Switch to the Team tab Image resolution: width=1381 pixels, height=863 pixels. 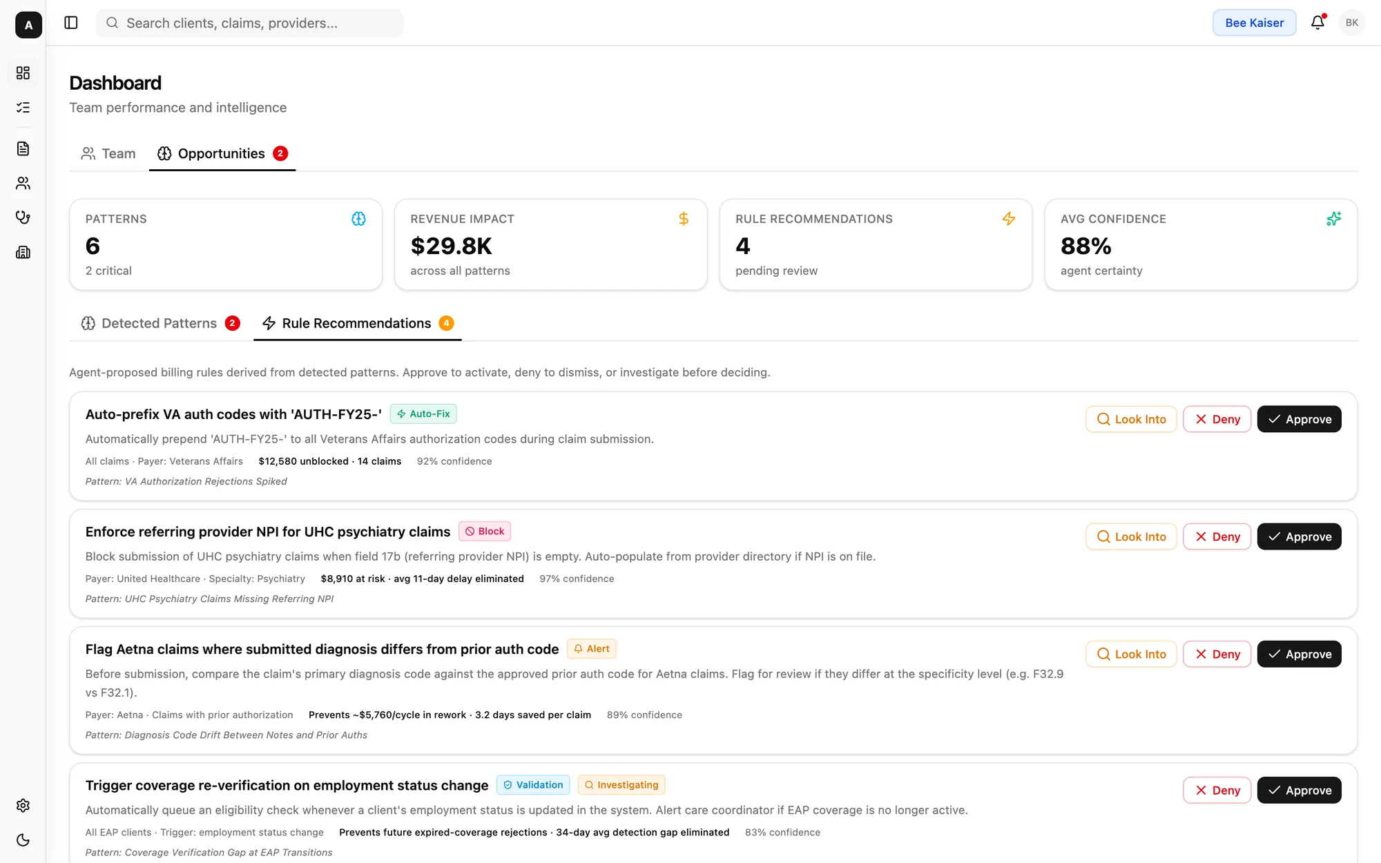click(108, 153)
